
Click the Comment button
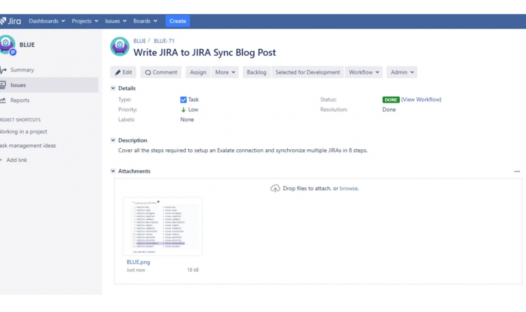pyautogui.click(x=161, y=72)
